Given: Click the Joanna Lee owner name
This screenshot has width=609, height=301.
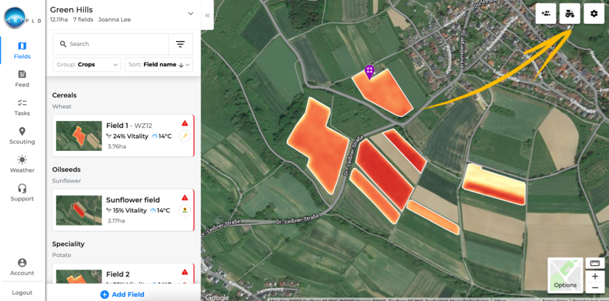Looking at the screenshot, I should click(x=114, y=20).
